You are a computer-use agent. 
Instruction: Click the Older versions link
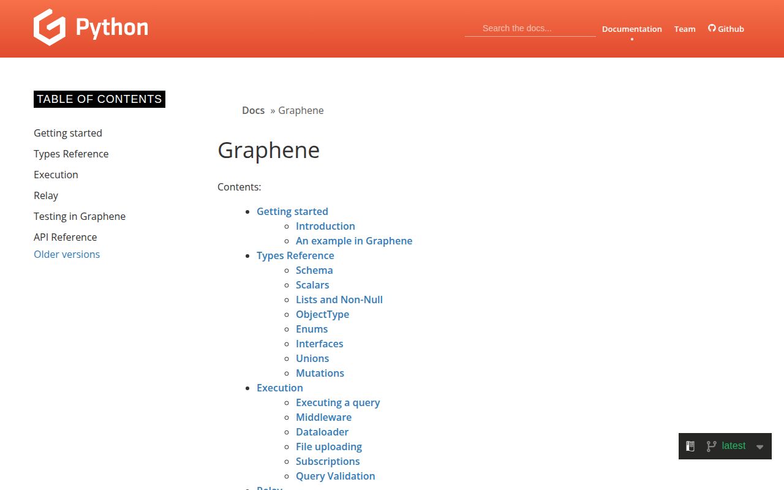coord(67,254)
